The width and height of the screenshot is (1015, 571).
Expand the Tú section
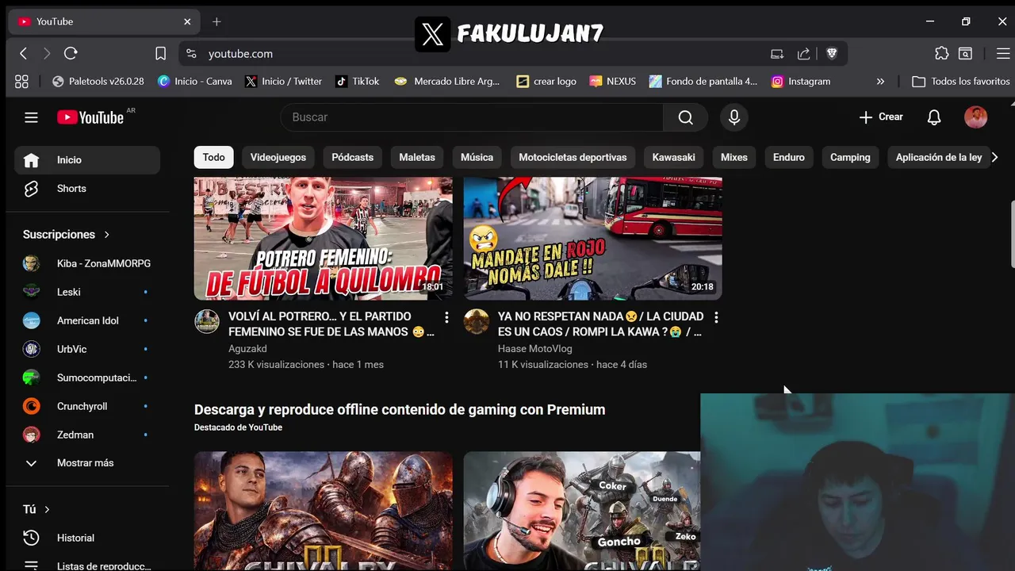[x=36, y=509]
